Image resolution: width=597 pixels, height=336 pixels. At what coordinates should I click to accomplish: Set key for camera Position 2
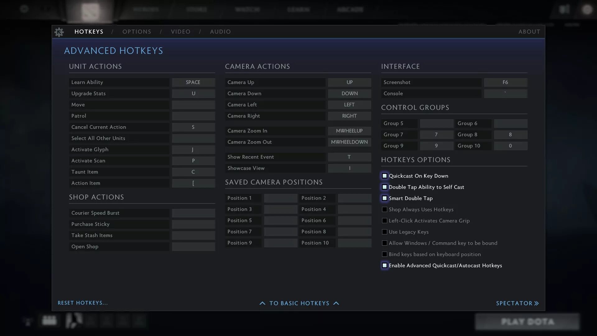pos(354,198)
